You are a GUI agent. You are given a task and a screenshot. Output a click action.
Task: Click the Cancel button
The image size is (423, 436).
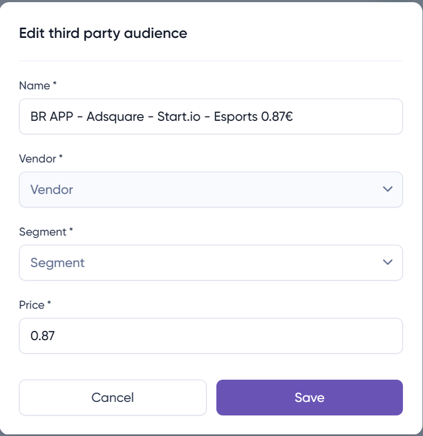(x=113, y=398)
